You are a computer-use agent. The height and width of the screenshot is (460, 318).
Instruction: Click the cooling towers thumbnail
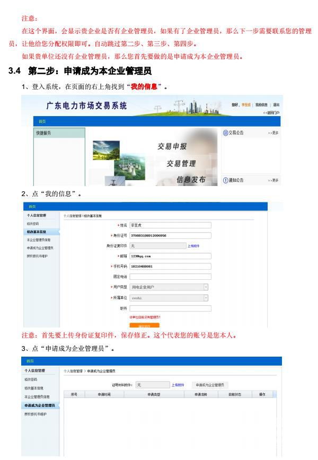pyautogui.click(x=129, y=166)
